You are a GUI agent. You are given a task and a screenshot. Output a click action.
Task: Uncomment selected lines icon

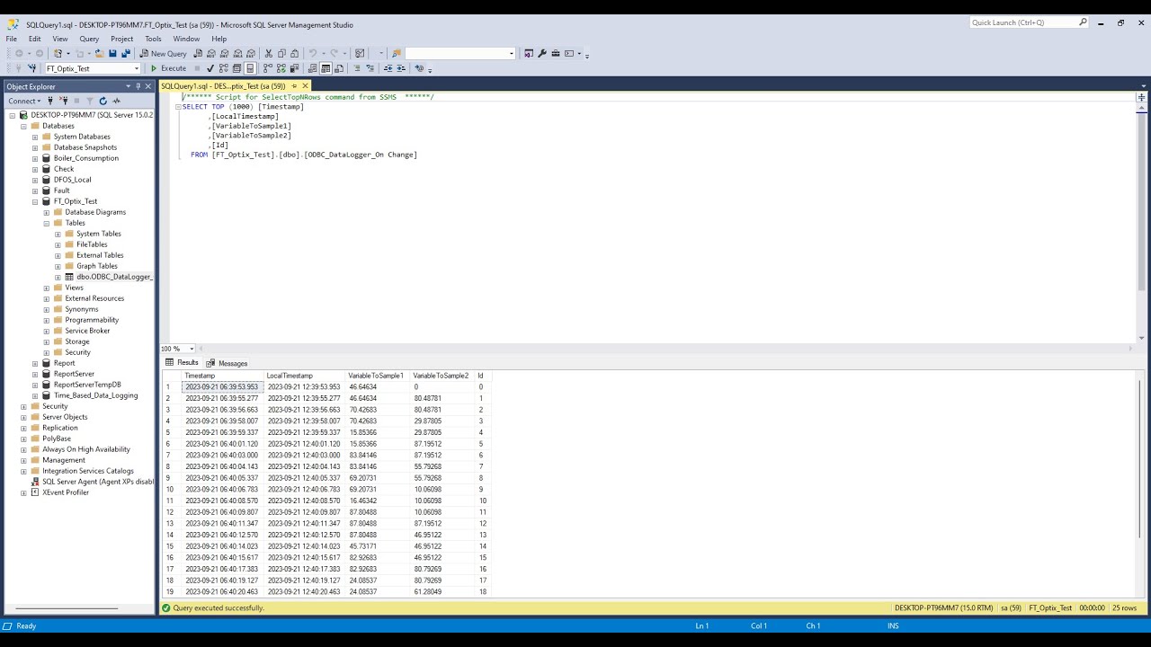370,68
